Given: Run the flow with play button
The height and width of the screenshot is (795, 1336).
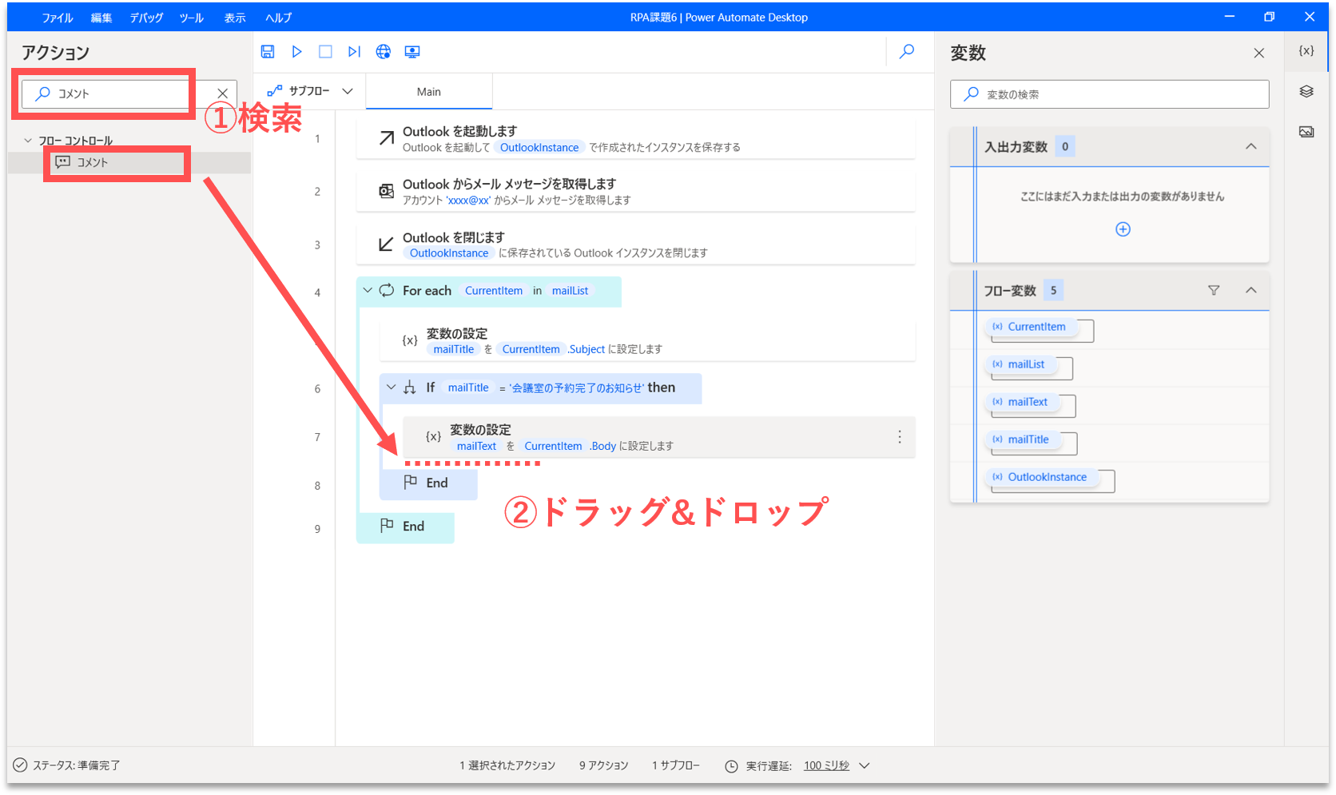Looking at the screenshot, I should pos(296,52).
